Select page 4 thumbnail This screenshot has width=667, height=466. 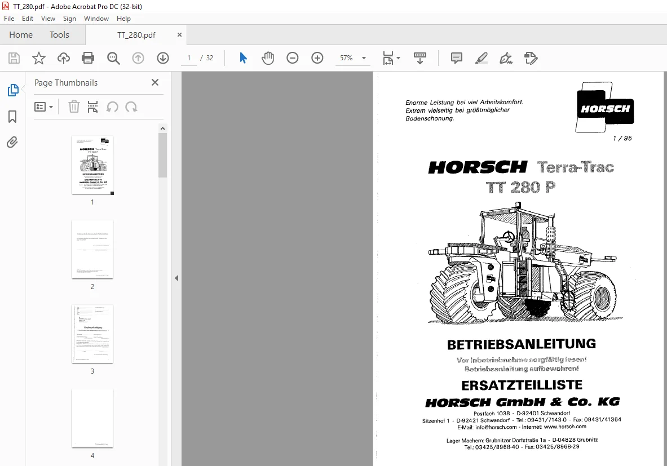tap(92, 418)
